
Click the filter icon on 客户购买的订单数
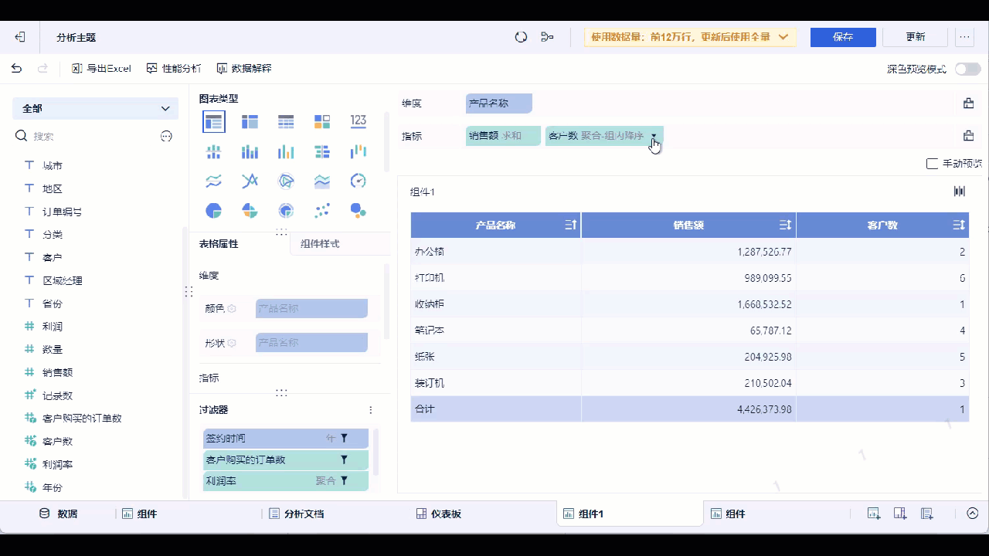[343, 459]
